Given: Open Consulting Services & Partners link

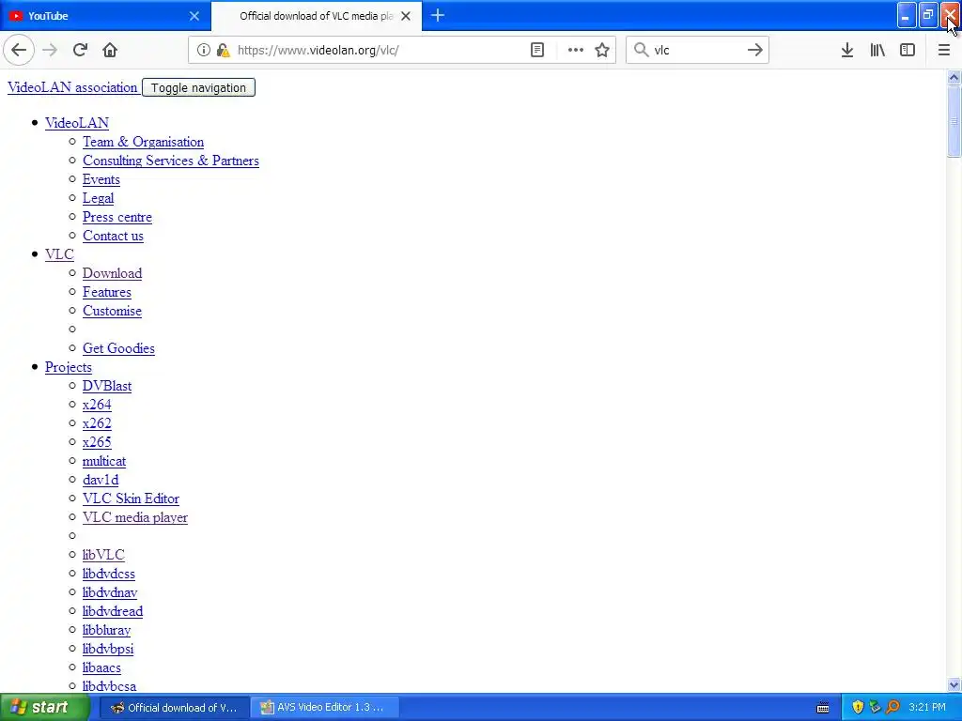Looking at the screenshot, I should 171,161.
